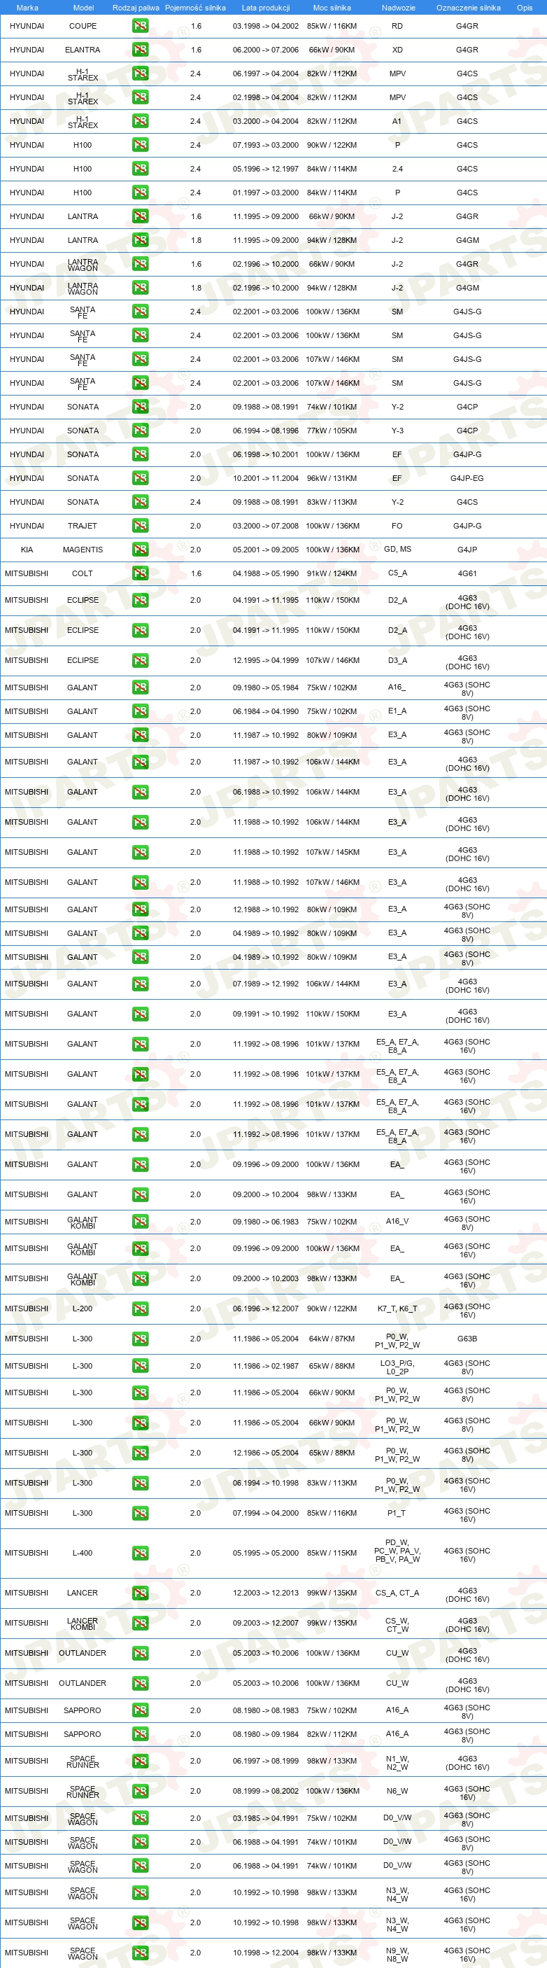Click the fuel icon in the HYUNDAI ELANTRA row
This screenshot has width=547, height=1968.
coord(141,50)
